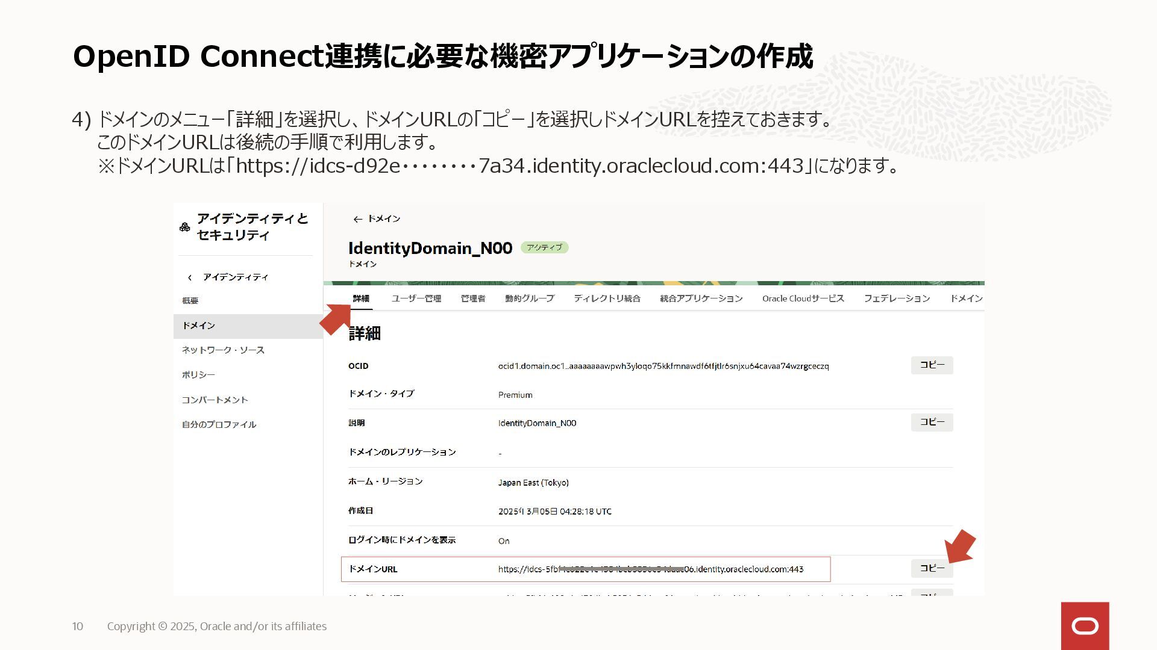Click the back arrow next to ドメイン
The height and width of the screenshot is (650, 1157).
(x=357, y=219)
